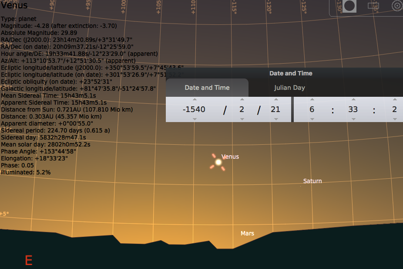Decrease the hour using its down arrow
403x269 pixels.
(x=312, y=119)
